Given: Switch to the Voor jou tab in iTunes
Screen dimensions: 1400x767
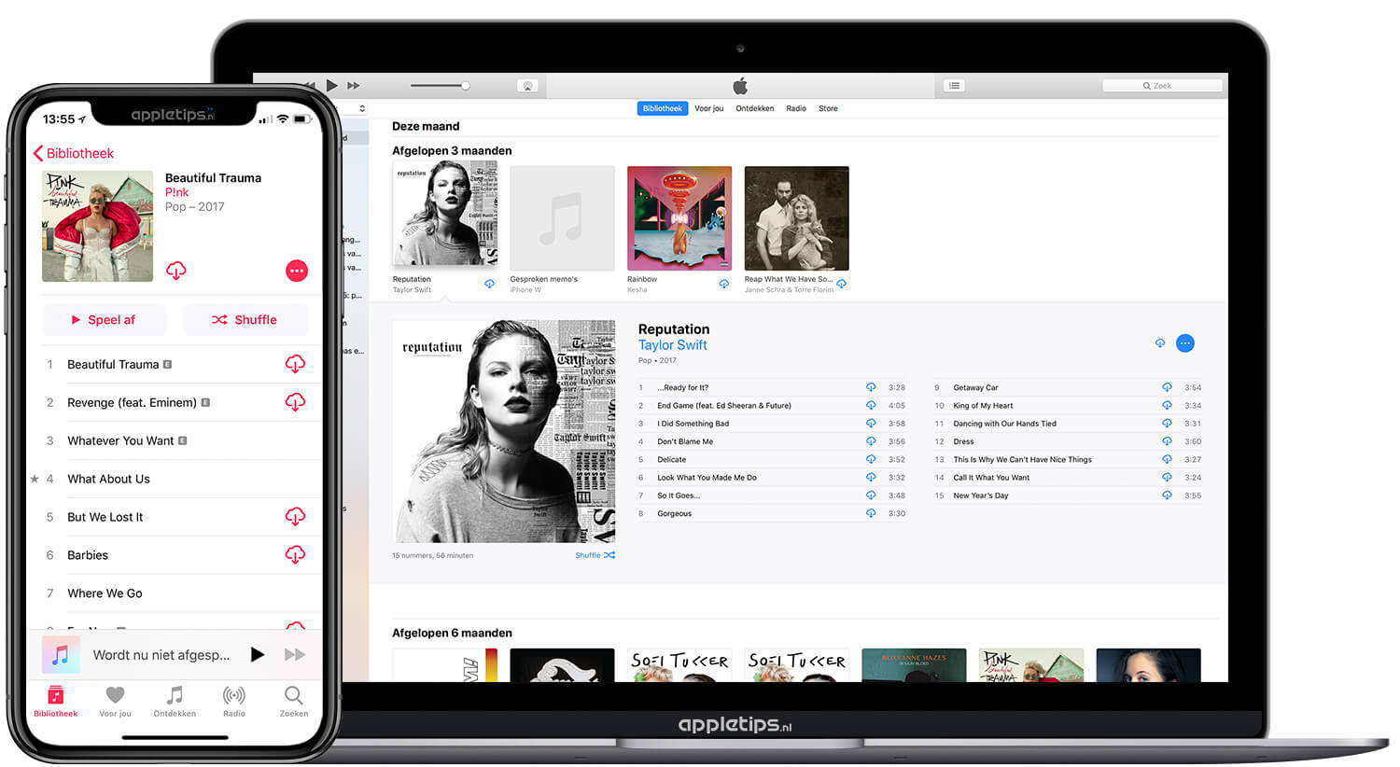Looking at the screenshot, I should click(x=709, y=108).
